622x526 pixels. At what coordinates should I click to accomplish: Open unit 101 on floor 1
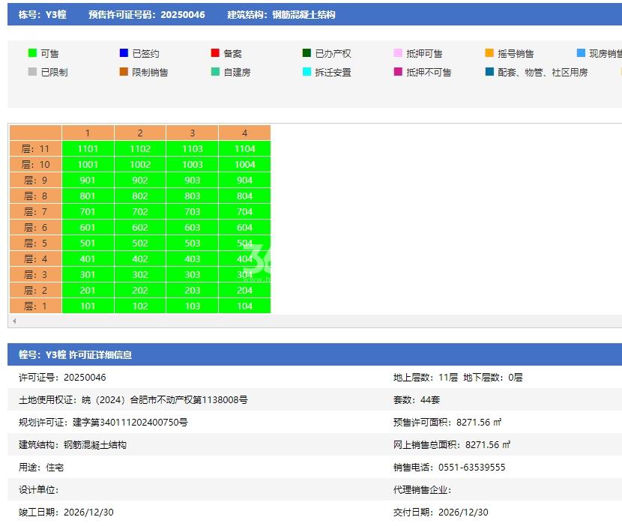click(x=88, y=306)
